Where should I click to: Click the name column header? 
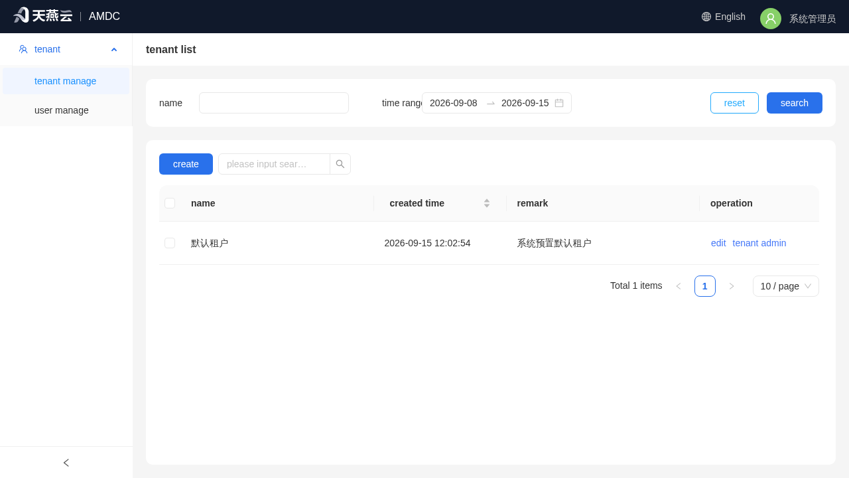[x=203, y=203]
